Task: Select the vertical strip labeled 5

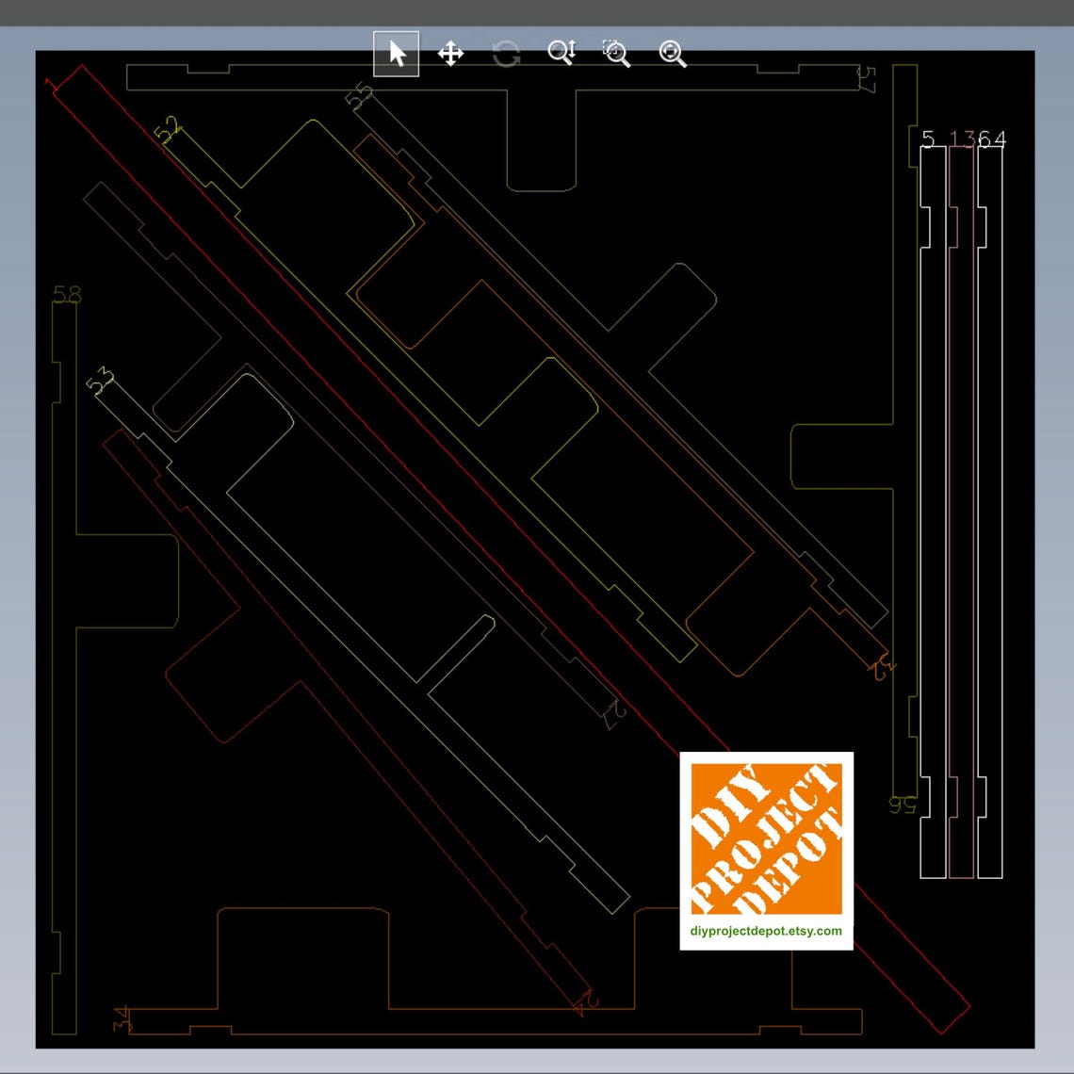Action: 928,138
